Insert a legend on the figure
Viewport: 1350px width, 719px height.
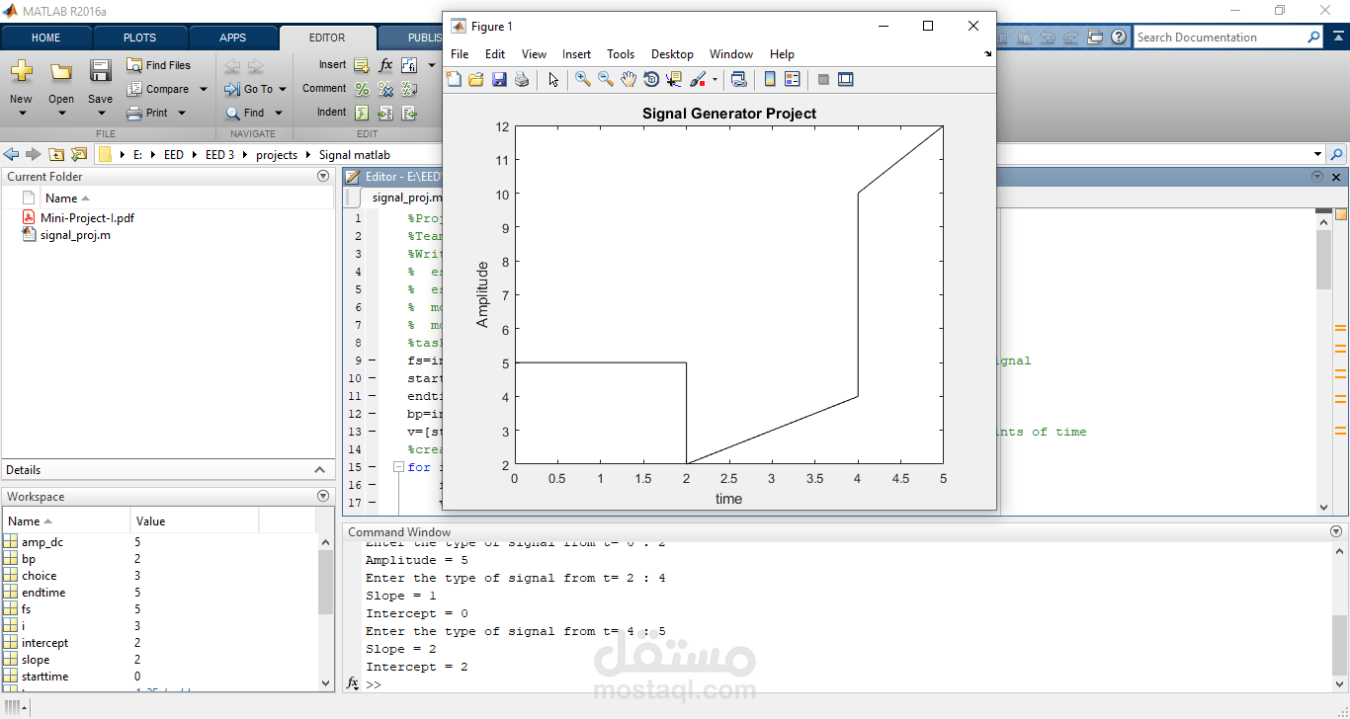pyautogui.click(x=792, y=79)
